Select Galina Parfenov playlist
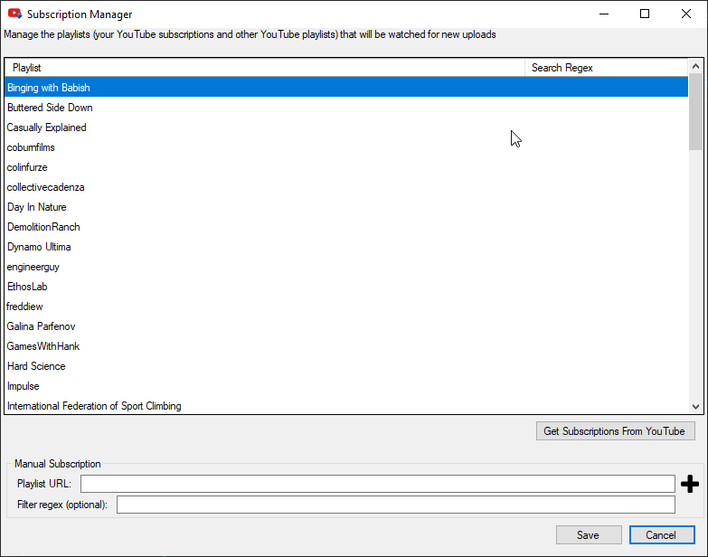Screen dimensions: 708x557 pyautogui.click(x=346, y=326)
